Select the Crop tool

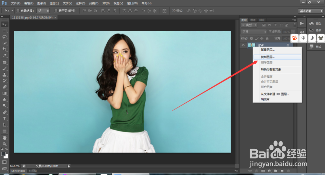(4, 49)
